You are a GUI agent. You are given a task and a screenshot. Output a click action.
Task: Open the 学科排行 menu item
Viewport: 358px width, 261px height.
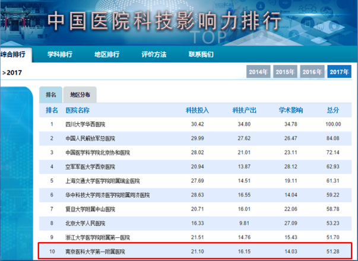click(x=60, y=55)
